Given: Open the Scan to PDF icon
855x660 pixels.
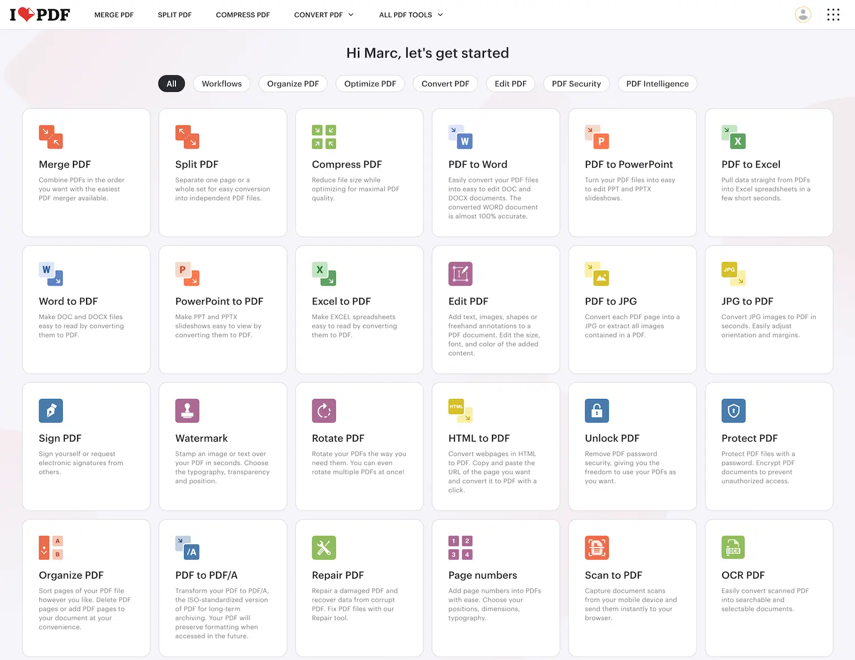Looking at the screenshot, I should coord(597,548).
